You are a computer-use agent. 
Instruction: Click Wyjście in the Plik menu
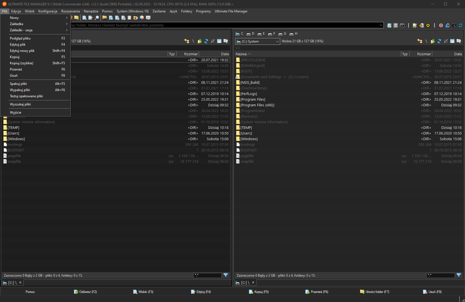coord(36,112)
